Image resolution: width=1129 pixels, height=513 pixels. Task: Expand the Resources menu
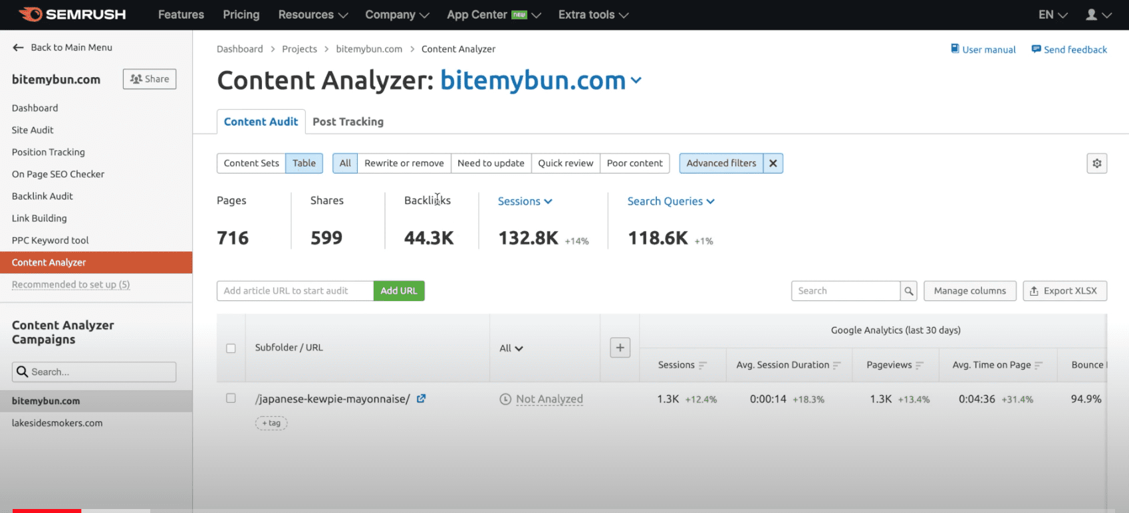313,15
